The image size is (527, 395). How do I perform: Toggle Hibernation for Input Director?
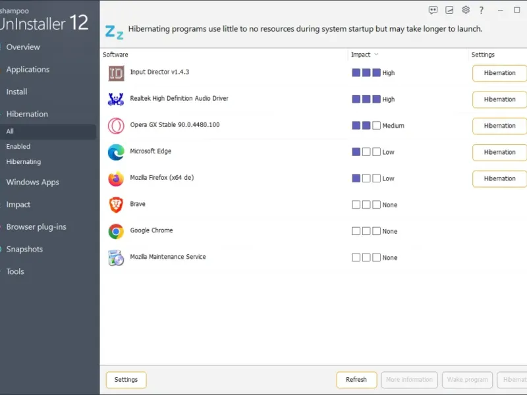click(x=499, y=73)
